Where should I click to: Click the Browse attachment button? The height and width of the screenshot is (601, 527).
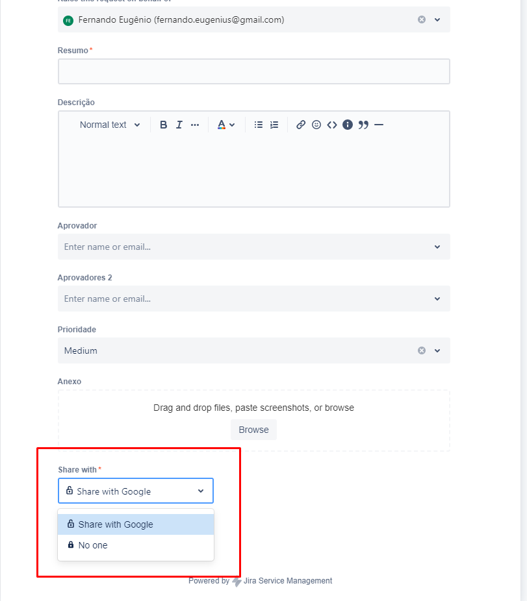(x=253, y=430)
